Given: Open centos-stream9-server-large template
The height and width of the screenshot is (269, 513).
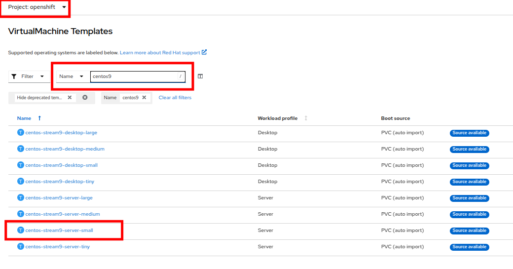Looking at the screenshot, I should tap(59, 198).
